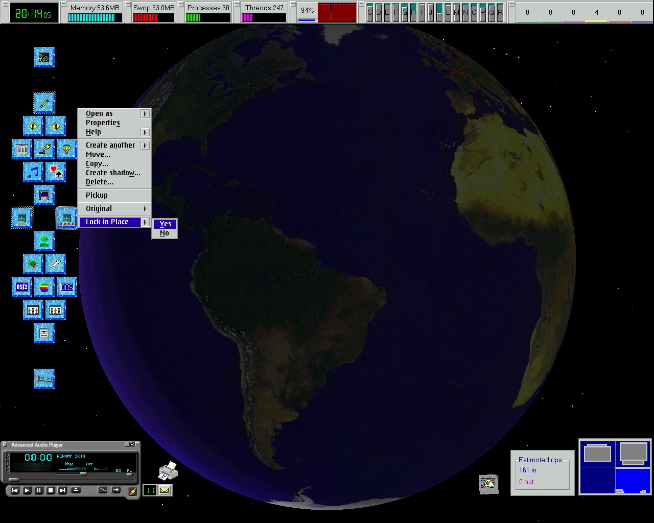Toggle the EQ indicator in the audio player
The width and height of the screenshot is (654, 523).
click(119, 471)
